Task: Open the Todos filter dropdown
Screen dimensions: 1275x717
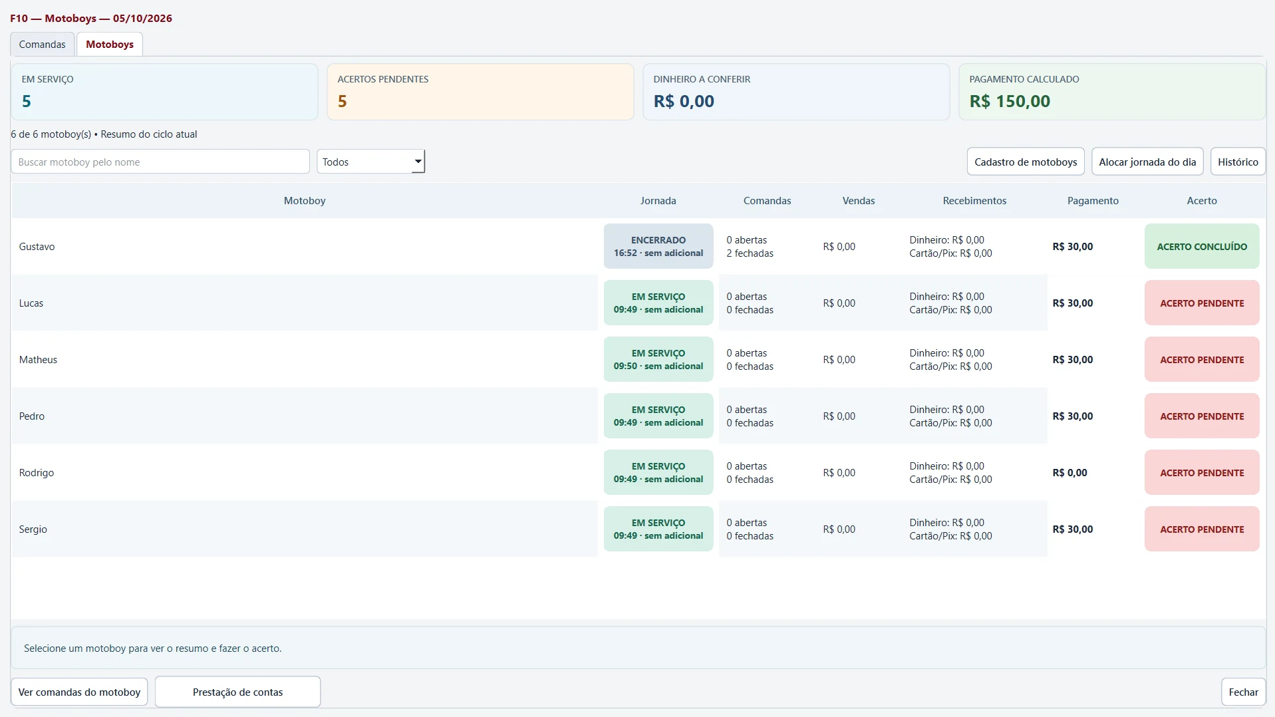Action: pyautogui.click(x=370, y=162)
